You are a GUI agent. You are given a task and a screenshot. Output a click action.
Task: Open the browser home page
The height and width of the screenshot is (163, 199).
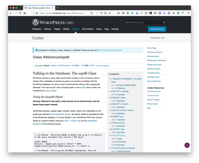[25, 13]
